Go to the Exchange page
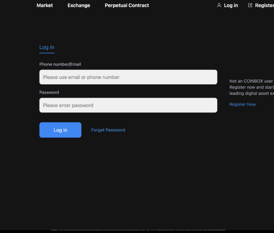Image resolution: width=274 pixels, height=233 pixels. tap(79, 5)
